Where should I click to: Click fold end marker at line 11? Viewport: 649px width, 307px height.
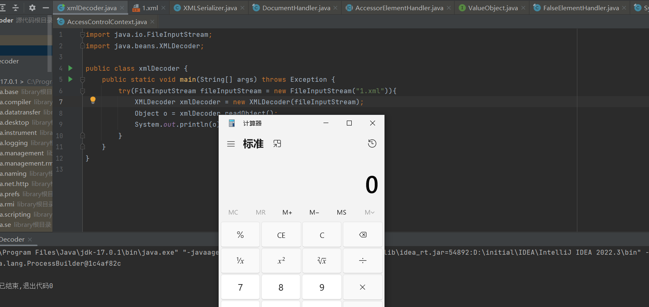82,147
